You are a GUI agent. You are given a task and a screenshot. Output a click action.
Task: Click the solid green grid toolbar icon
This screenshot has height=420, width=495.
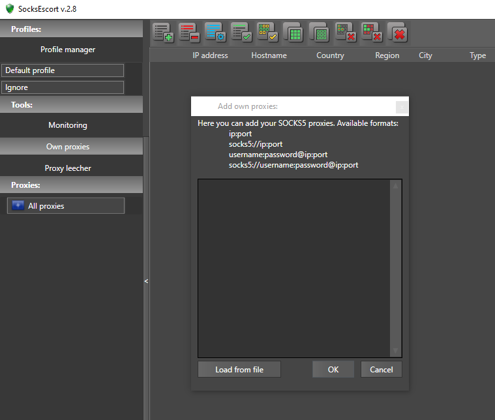[x=293, y=33]
